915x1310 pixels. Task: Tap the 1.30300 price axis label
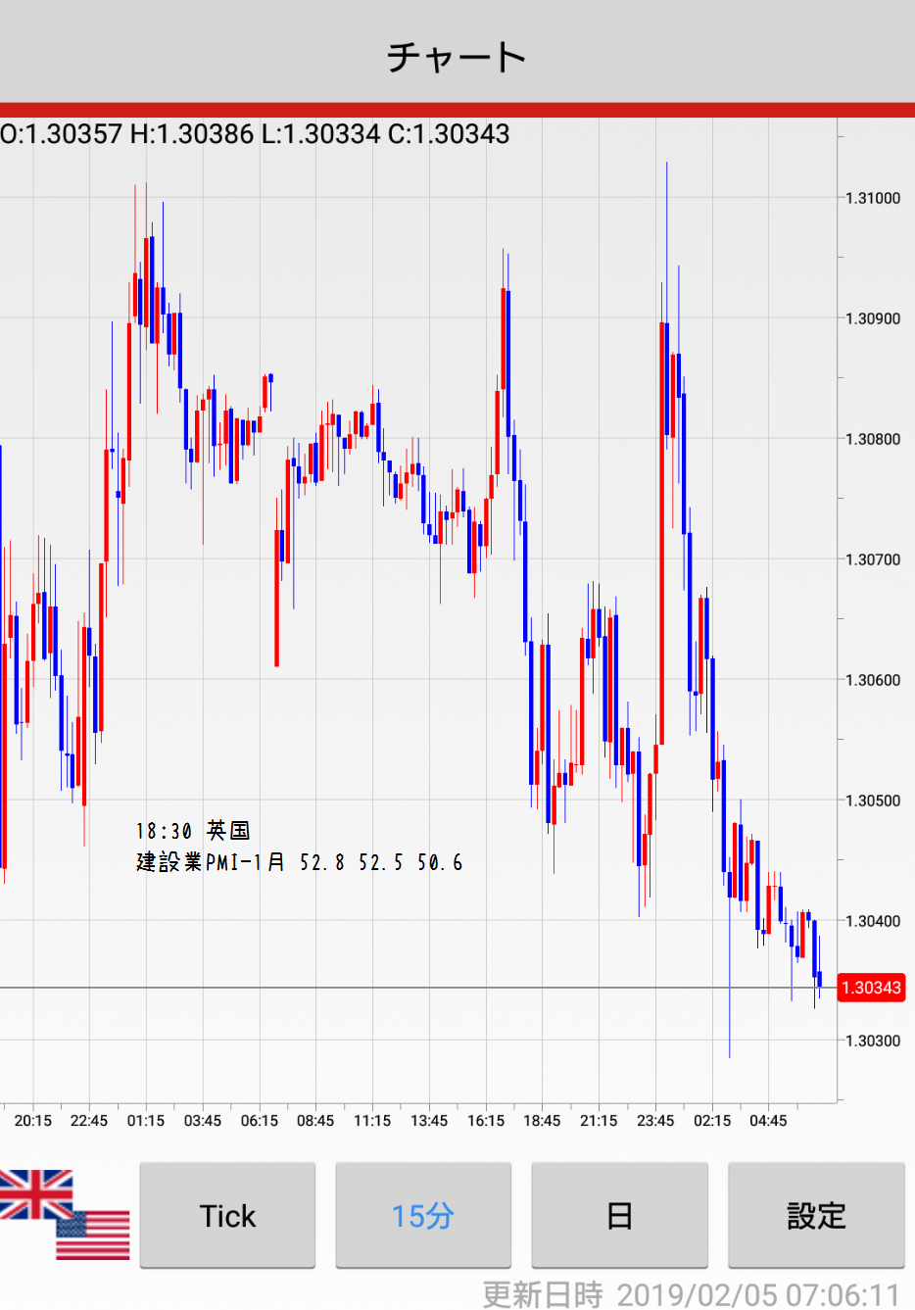point(872,1041)
